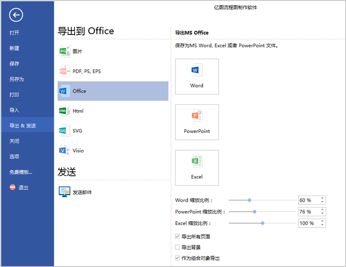Increase Excel zoom ratio with up arrow

tap(322, 221)
